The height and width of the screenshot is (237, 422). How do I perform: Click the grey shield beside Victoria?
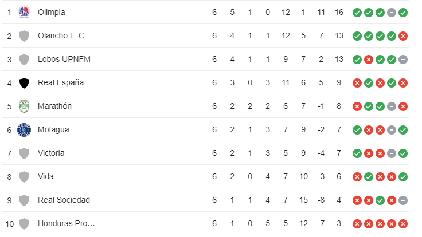pyautogui.click(x=24, y=153)
